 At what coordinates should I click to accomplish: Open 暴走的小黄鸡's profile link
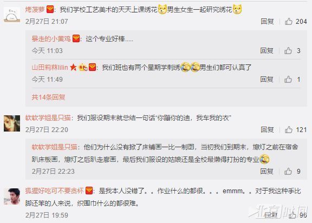tap(51, 38)
